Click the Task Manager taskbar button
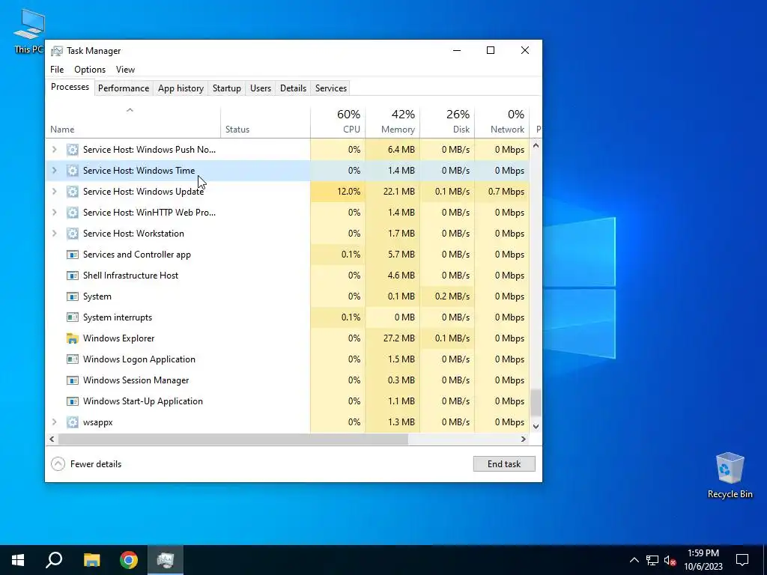Image resolution: width=767 pixels, height=575 pixels. point(166,560)
